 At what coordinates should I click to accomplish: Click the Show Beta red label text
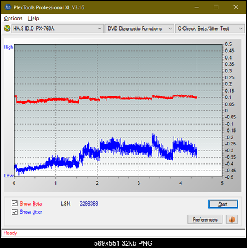coord(31,204)
